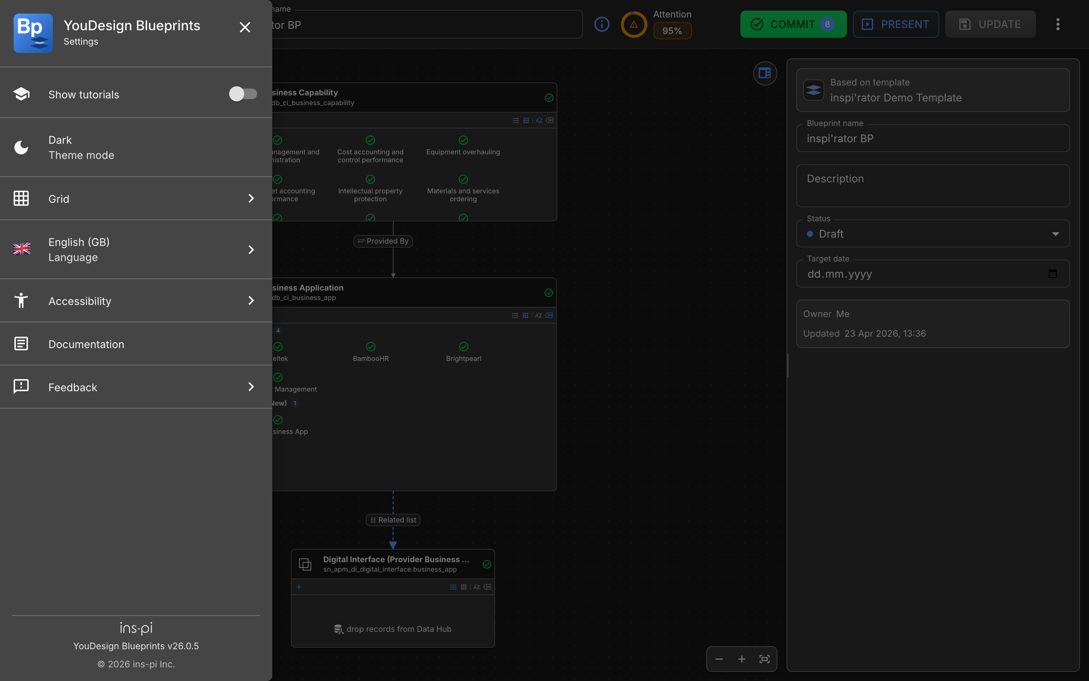Select the BambooHR application item
1089x681 pixels.
[371, 352]
